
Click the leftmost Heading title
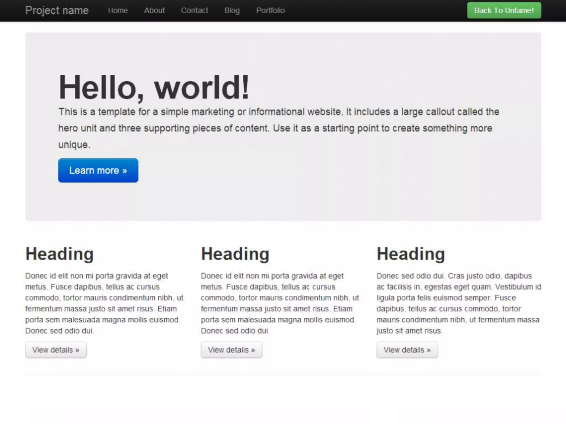pos(59,254)
